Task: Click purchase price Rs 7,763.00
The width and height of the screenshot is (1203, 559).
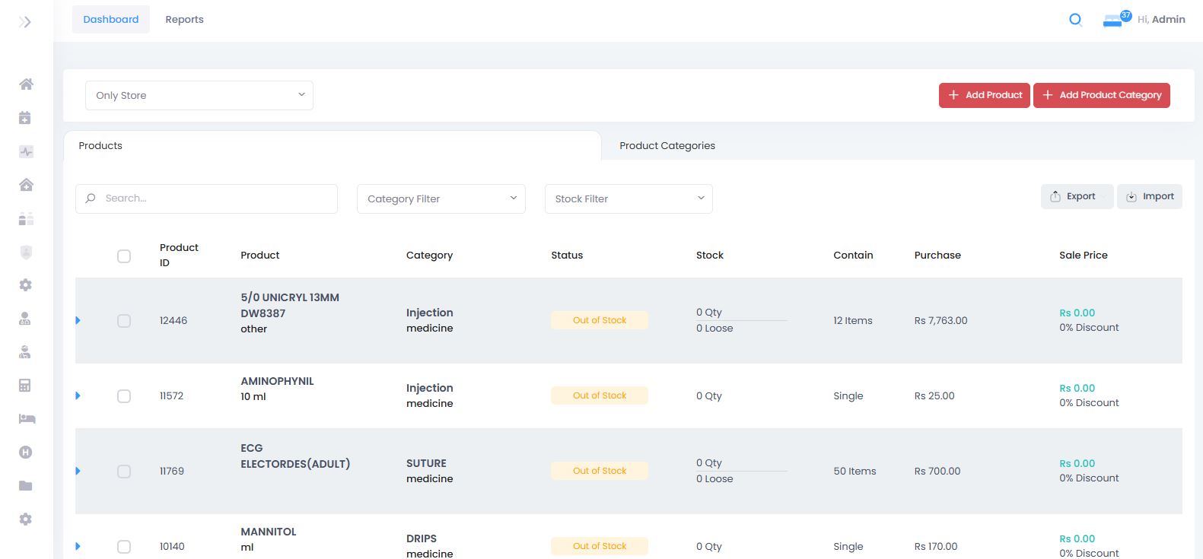Action: tap(940, 320)
